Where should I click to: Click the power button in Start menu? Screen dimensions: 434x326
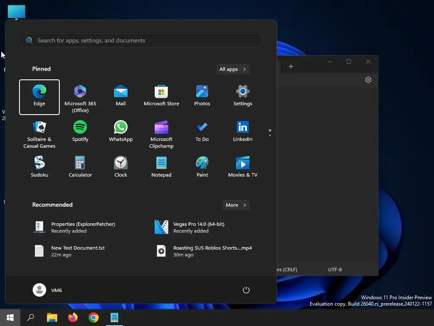(246, 290)
